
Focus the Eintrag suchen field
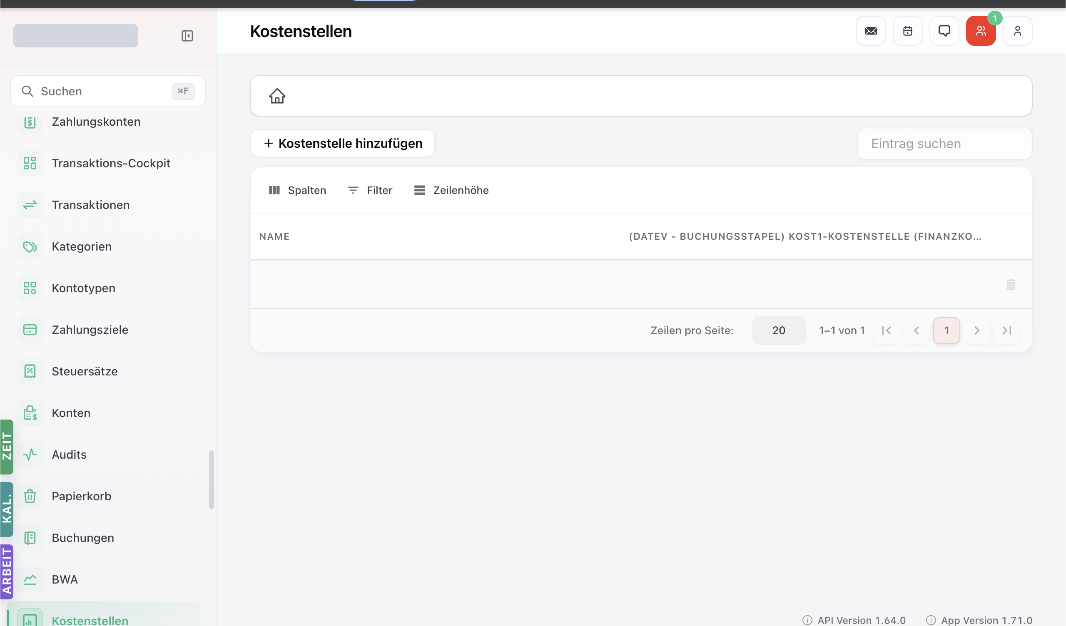click(x=944, y=143)
